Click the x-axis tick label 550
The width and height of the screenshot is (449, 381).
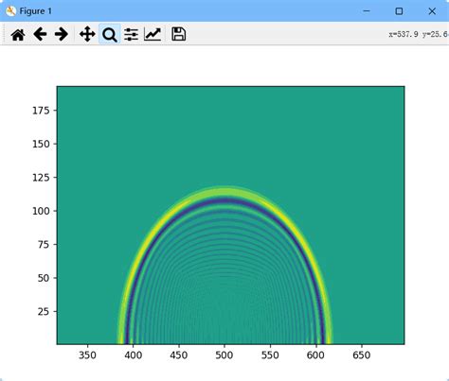[x=270, y=355]
